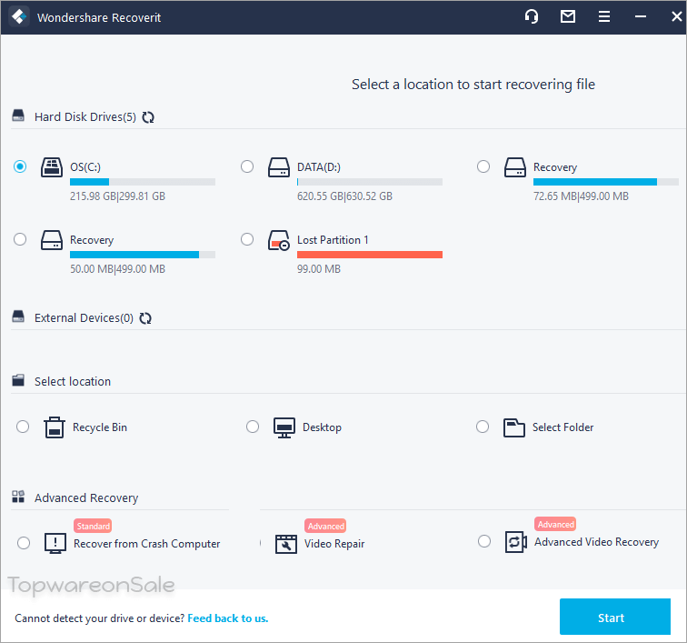Click the 72.65 MB Recovery drive icon

pyautogui.click(x=515, y=167)
